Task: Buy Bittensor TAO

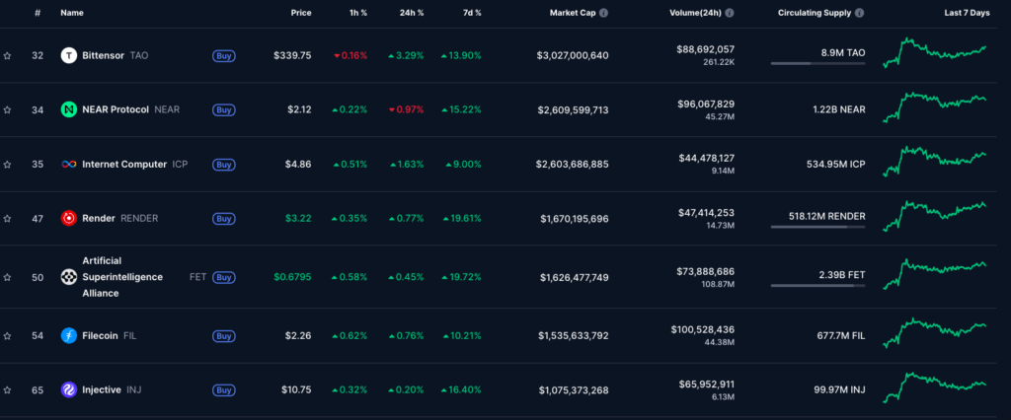Action: [224, 56]
